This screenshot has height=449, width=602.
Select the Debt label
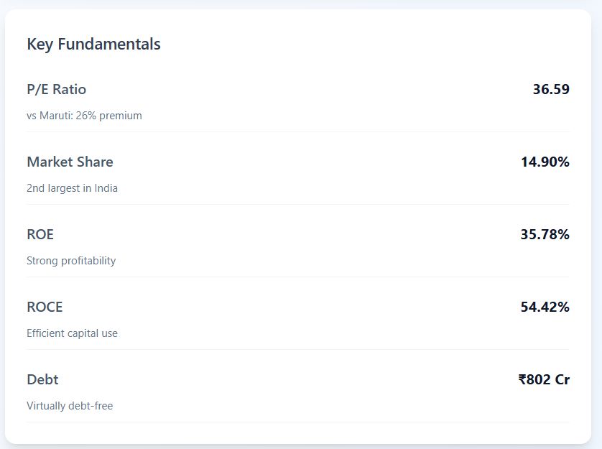pos(42,379)
